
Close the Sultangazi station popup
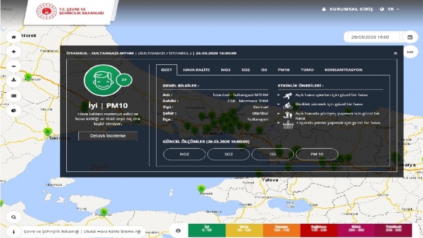[x=395, y=53]
